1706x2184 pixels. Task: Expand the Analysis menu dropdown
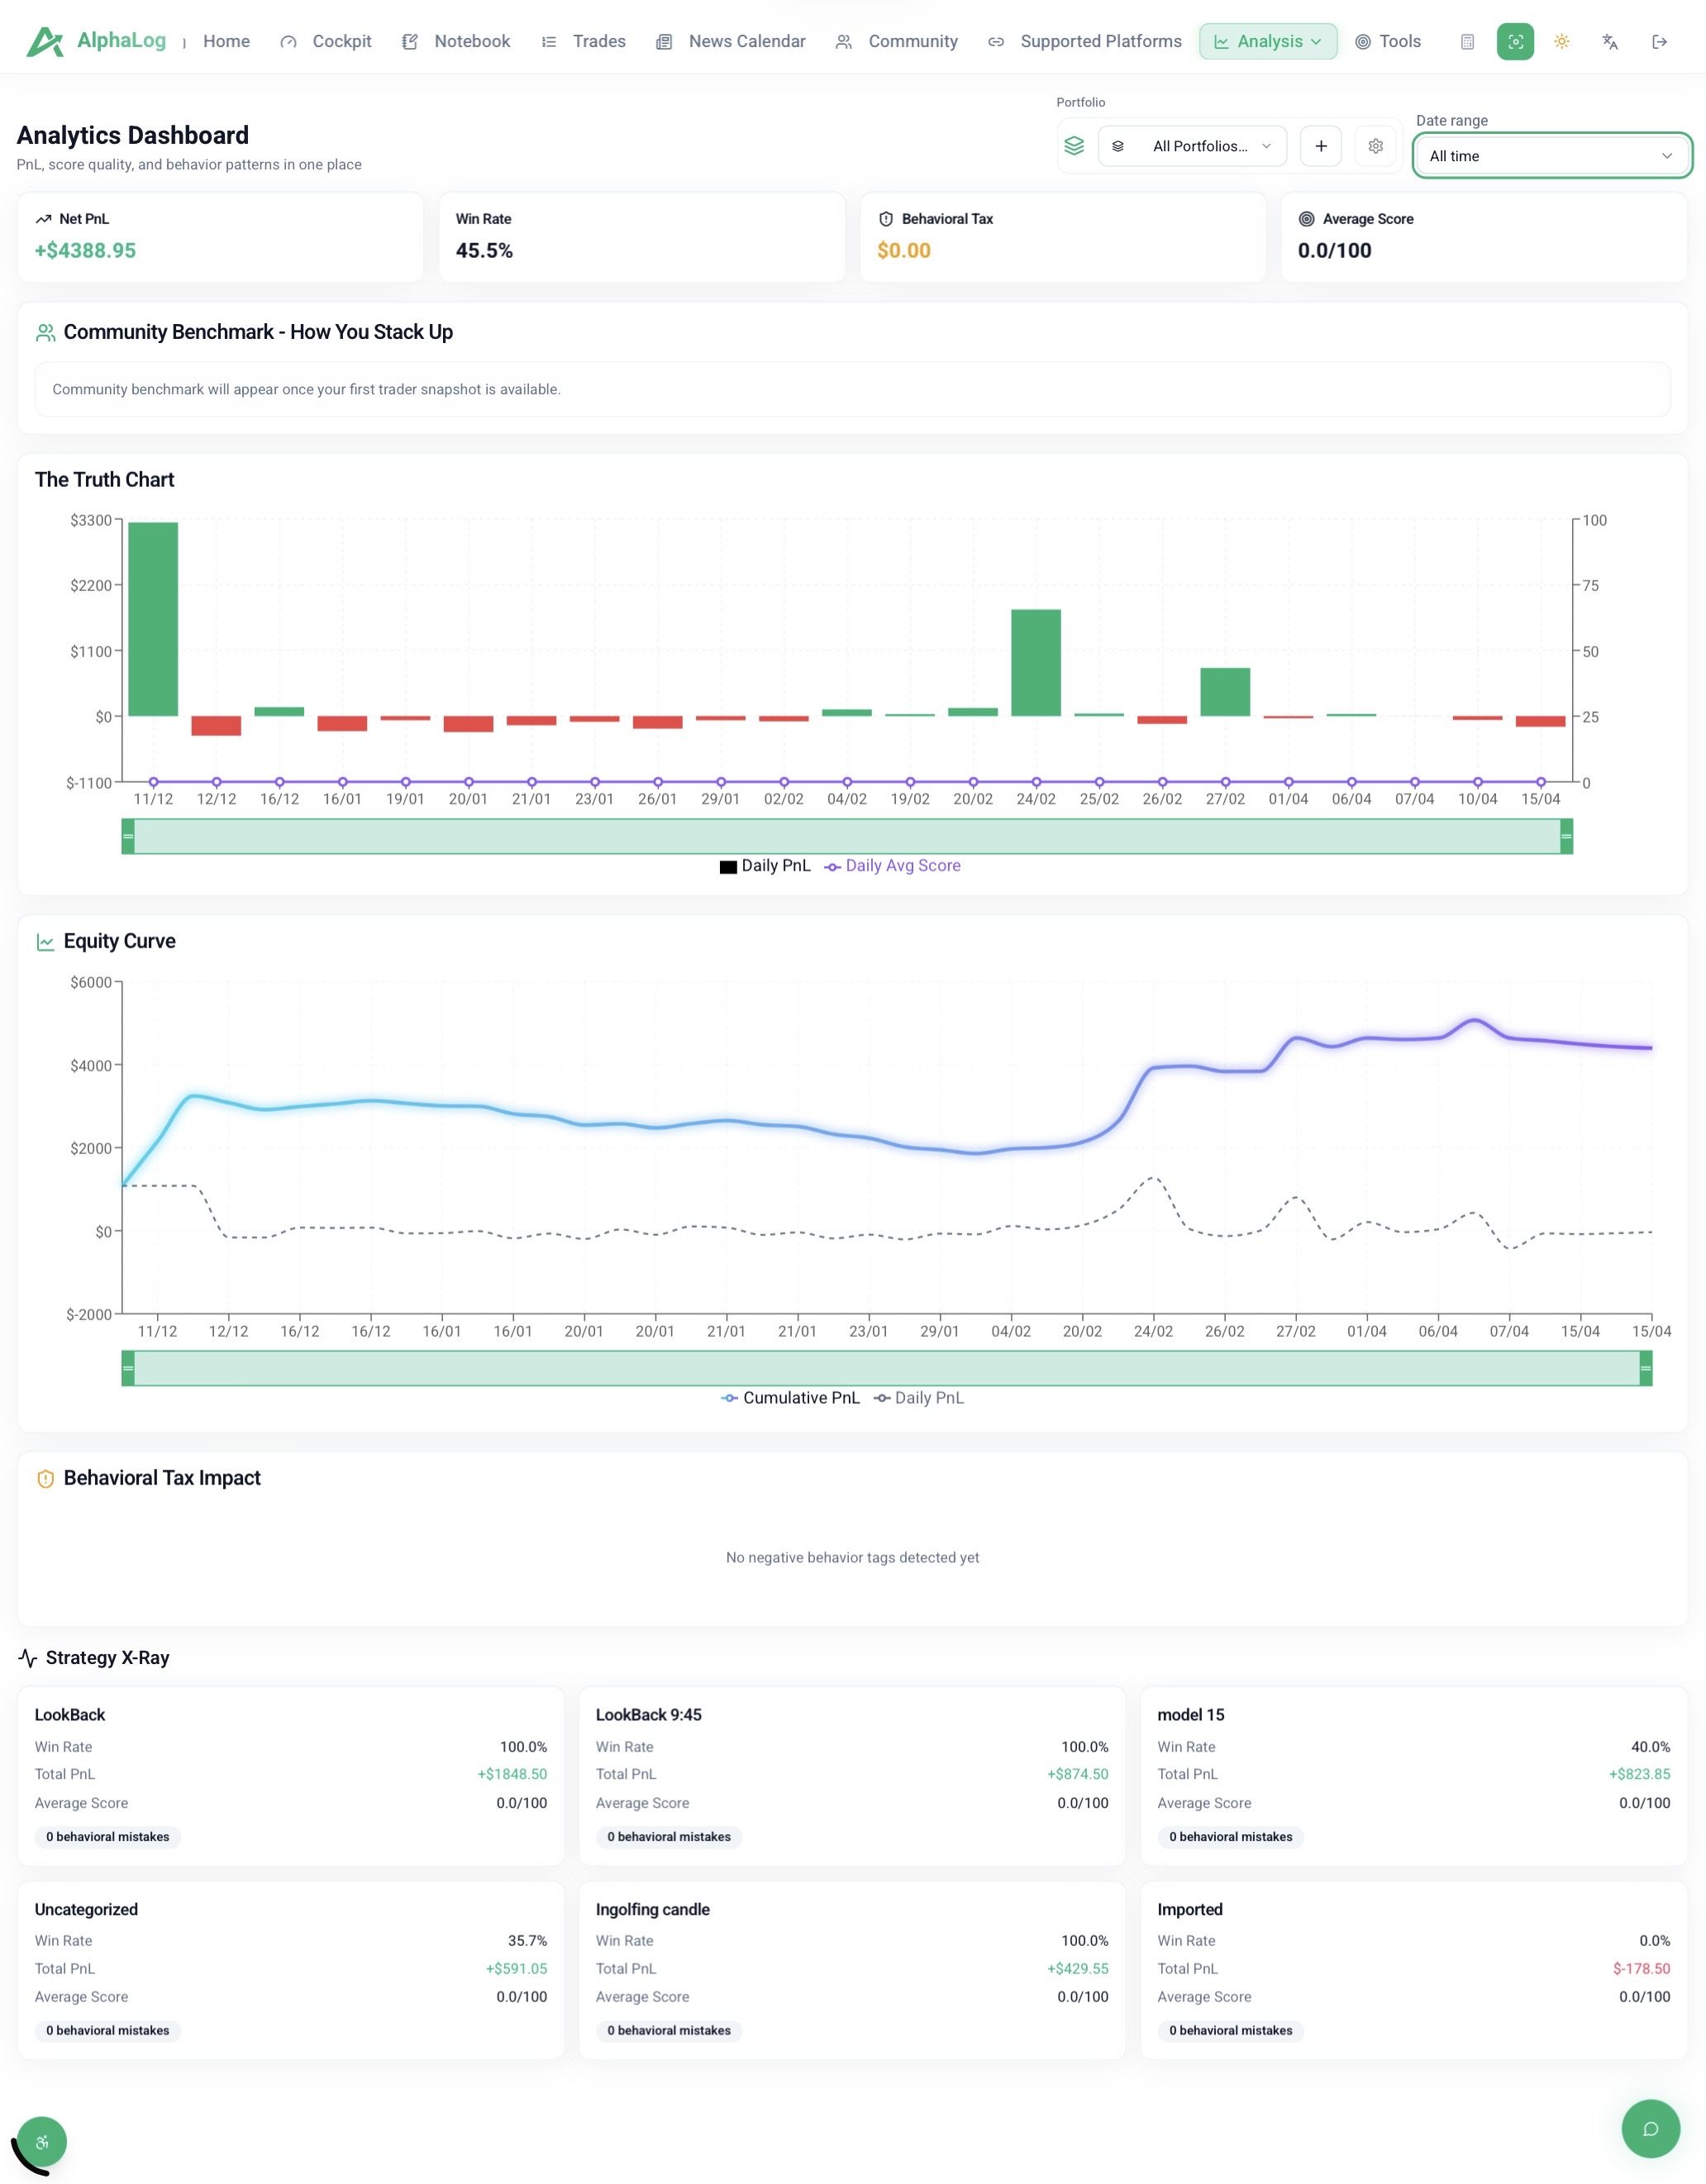pyautogui.click(x=1267, y=42)
